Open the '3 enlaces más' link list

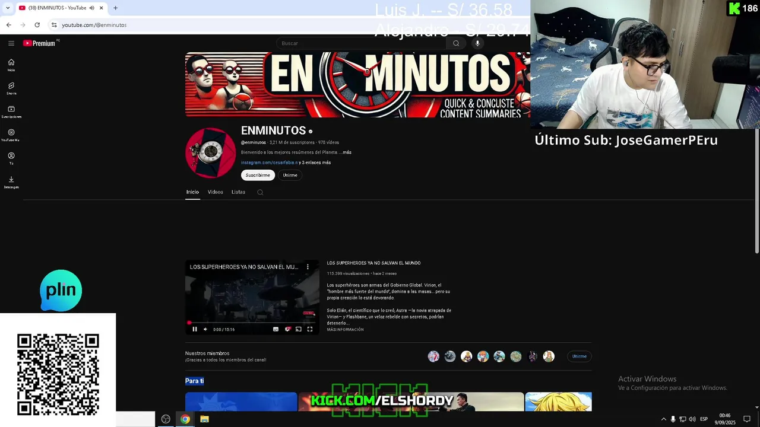[x=316, y=162]
